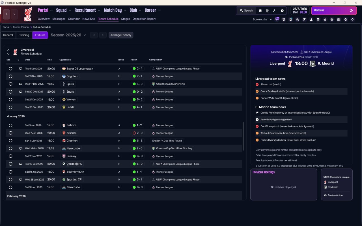Expand the Match Day menu chevron
Screen dimensions: 362x226
coord(125,11)
